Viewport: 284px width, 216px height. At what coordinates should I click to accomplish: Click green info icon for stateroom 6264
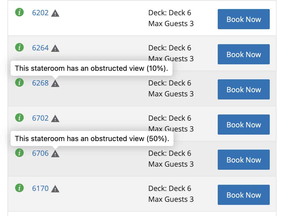tap(19, 48)
